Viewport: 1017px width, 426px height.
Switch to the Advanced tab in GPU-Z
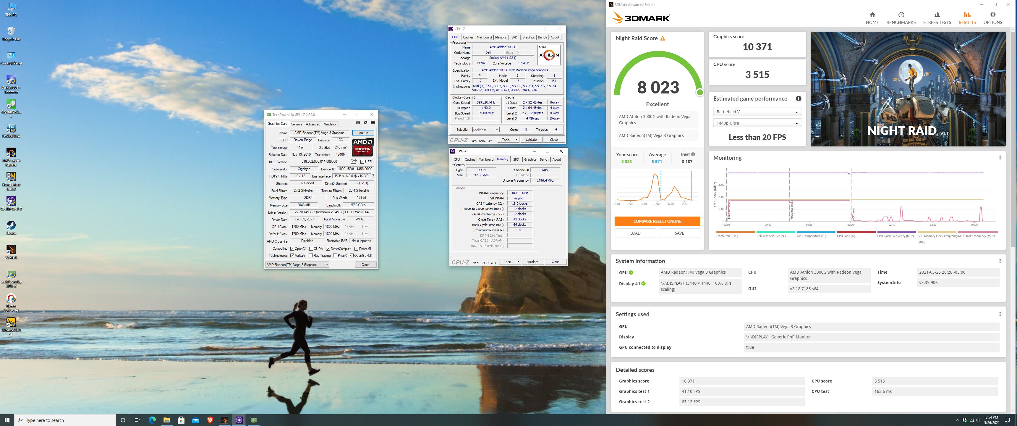click(313, 124)
